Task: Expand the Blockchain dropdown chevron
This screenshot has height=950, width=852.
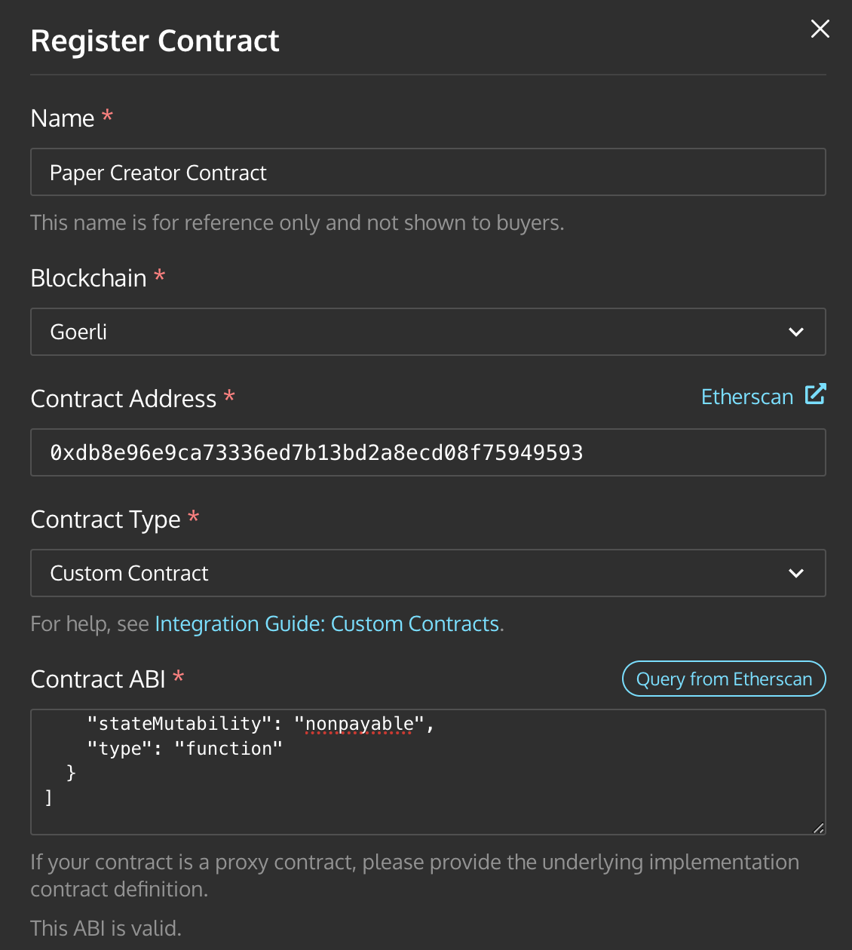Action: point(795,332)
